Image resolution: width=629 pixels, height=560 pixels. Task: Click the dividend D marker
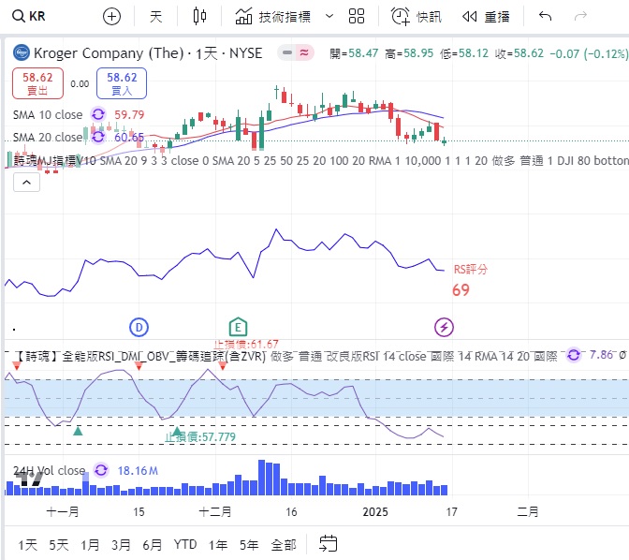(139, 328)
